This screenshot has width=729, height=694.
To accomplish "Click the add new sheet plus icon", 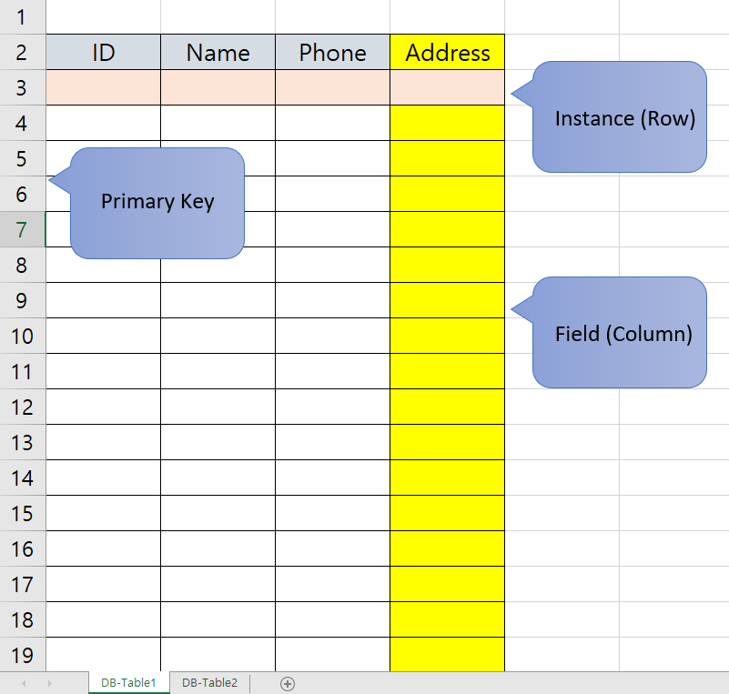I will coord(288,683).
